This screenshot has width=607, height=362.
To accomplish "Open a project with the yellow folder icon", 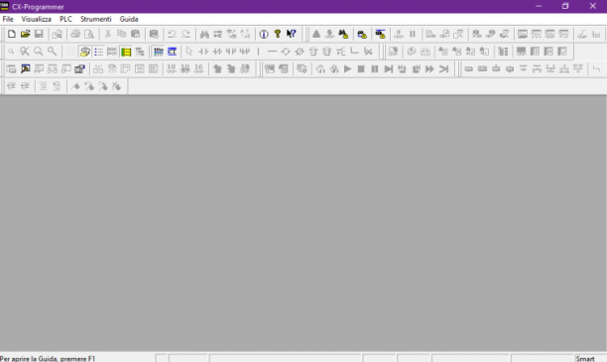I will tap(25, 34).
